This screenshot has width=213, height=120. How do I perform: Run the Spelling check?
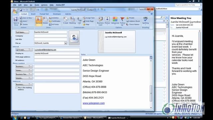145,21
